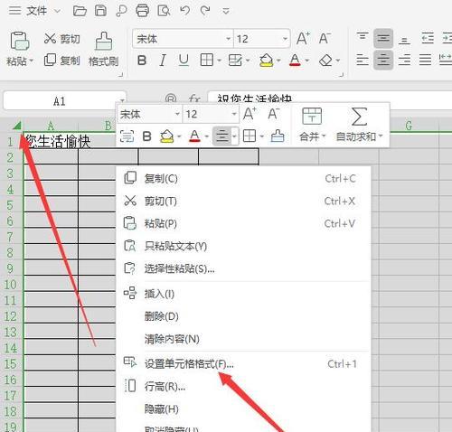Expand the ribbon fill color dropdown arrow
The width and height of the screenshot is (452, 432).
[278, 61]
